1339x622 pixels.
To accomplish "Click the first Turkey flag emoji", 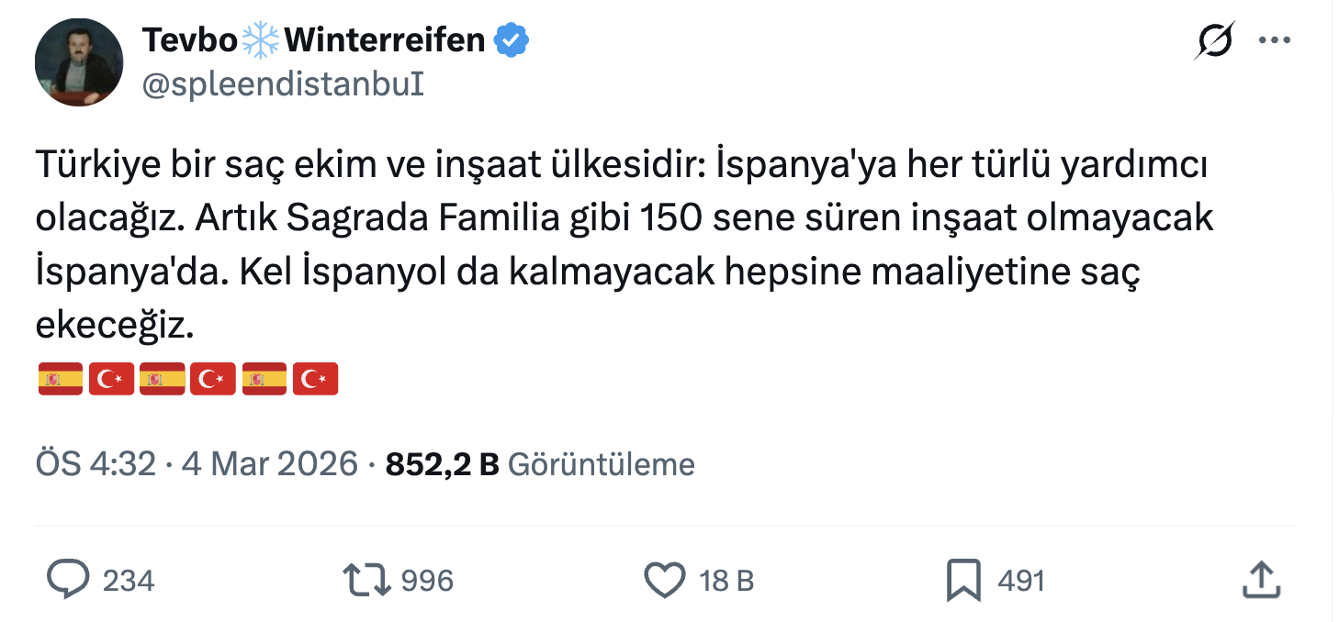I will point(110,378).
